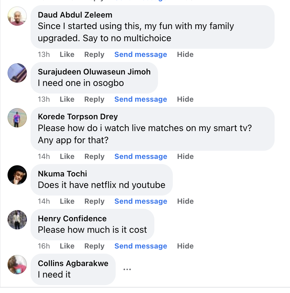The width and height of the screenshot is (290, 293).
Task: Click the 16h timestamp on Henry's comment
Action: (x=44, y=246)
